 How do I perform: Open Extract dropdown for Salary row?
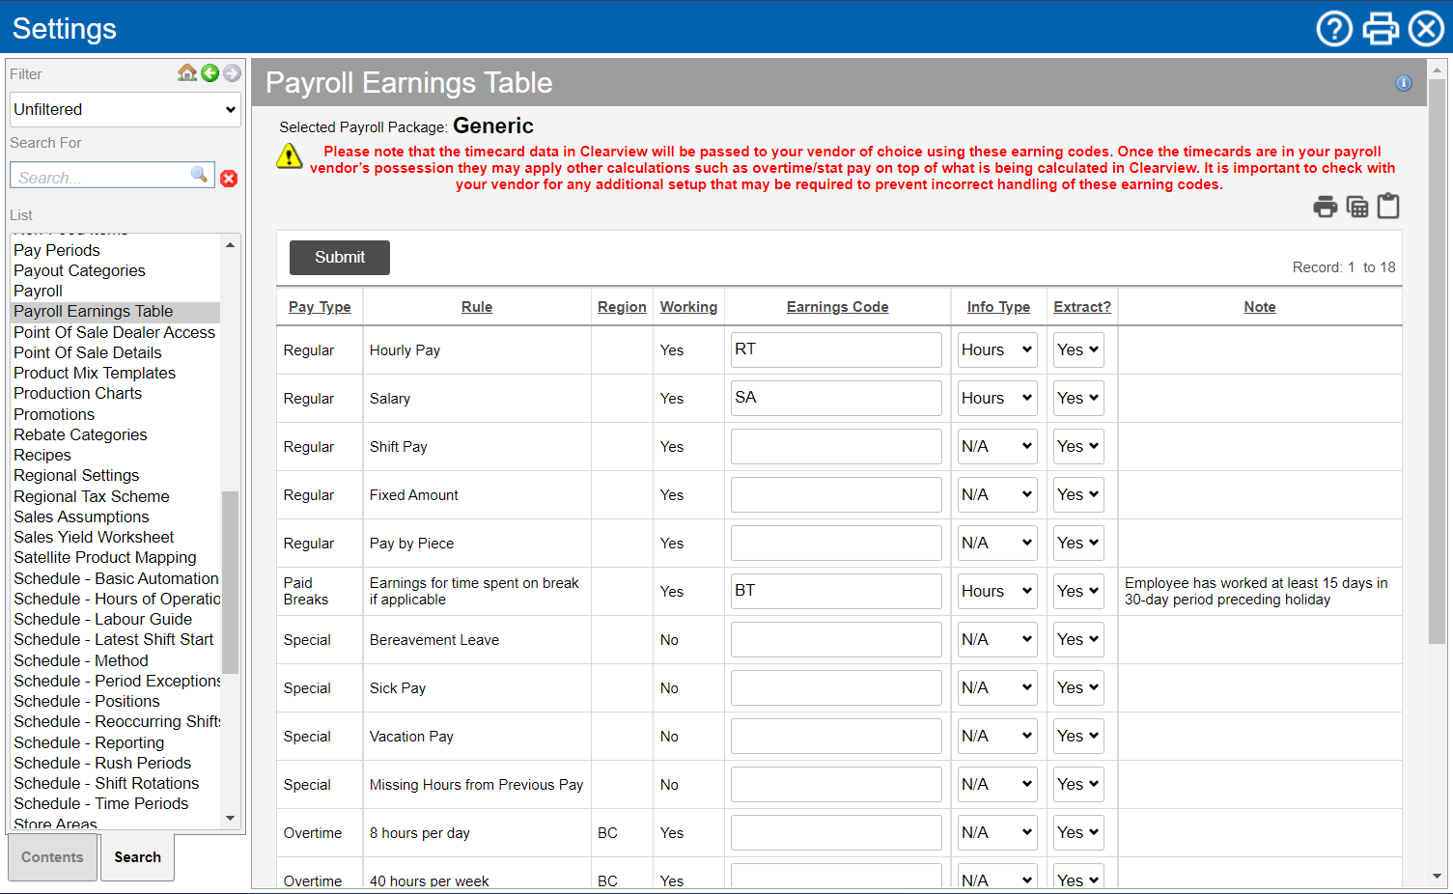tap(1077, 399)
